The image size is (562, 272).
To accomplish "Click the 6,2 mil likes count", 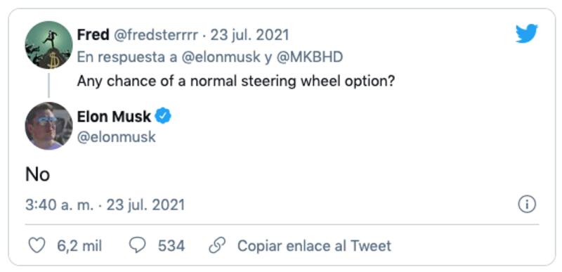I will [x=79, y=246].
